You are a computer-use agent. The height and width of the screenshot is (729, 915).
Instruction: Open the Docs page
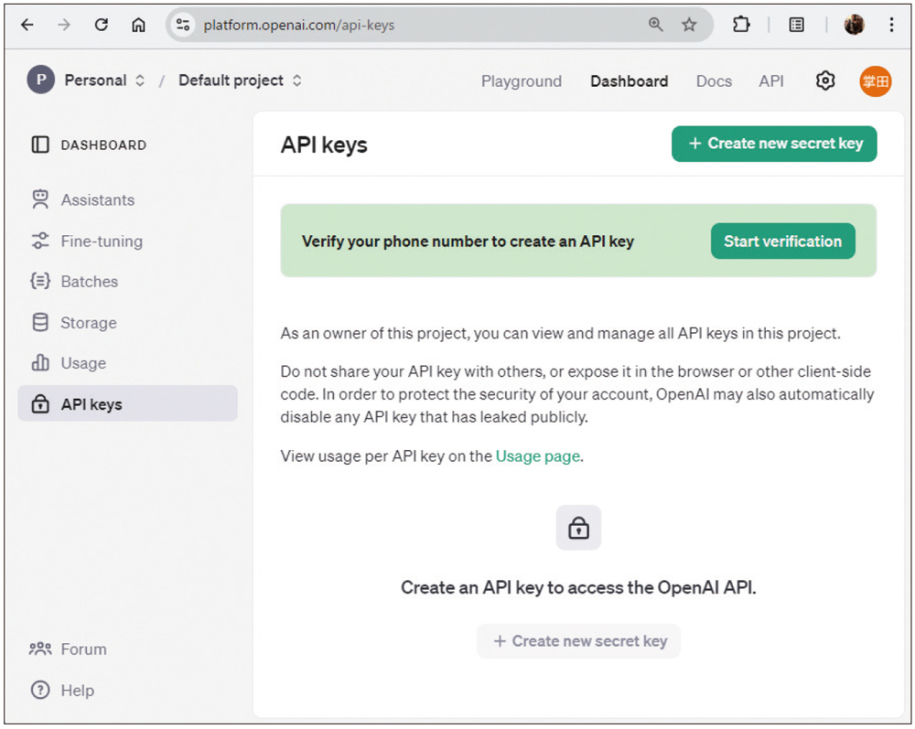(x=714, y=81)
